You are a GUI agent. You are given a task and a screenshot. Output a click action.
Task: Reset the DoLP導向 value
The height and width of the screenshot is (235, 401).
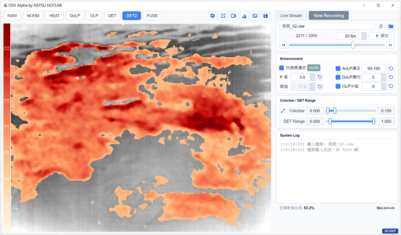391,77
